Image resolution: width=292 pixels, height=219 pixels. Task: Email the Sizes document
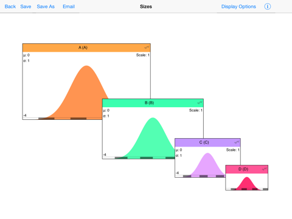[x=69, y=7]
